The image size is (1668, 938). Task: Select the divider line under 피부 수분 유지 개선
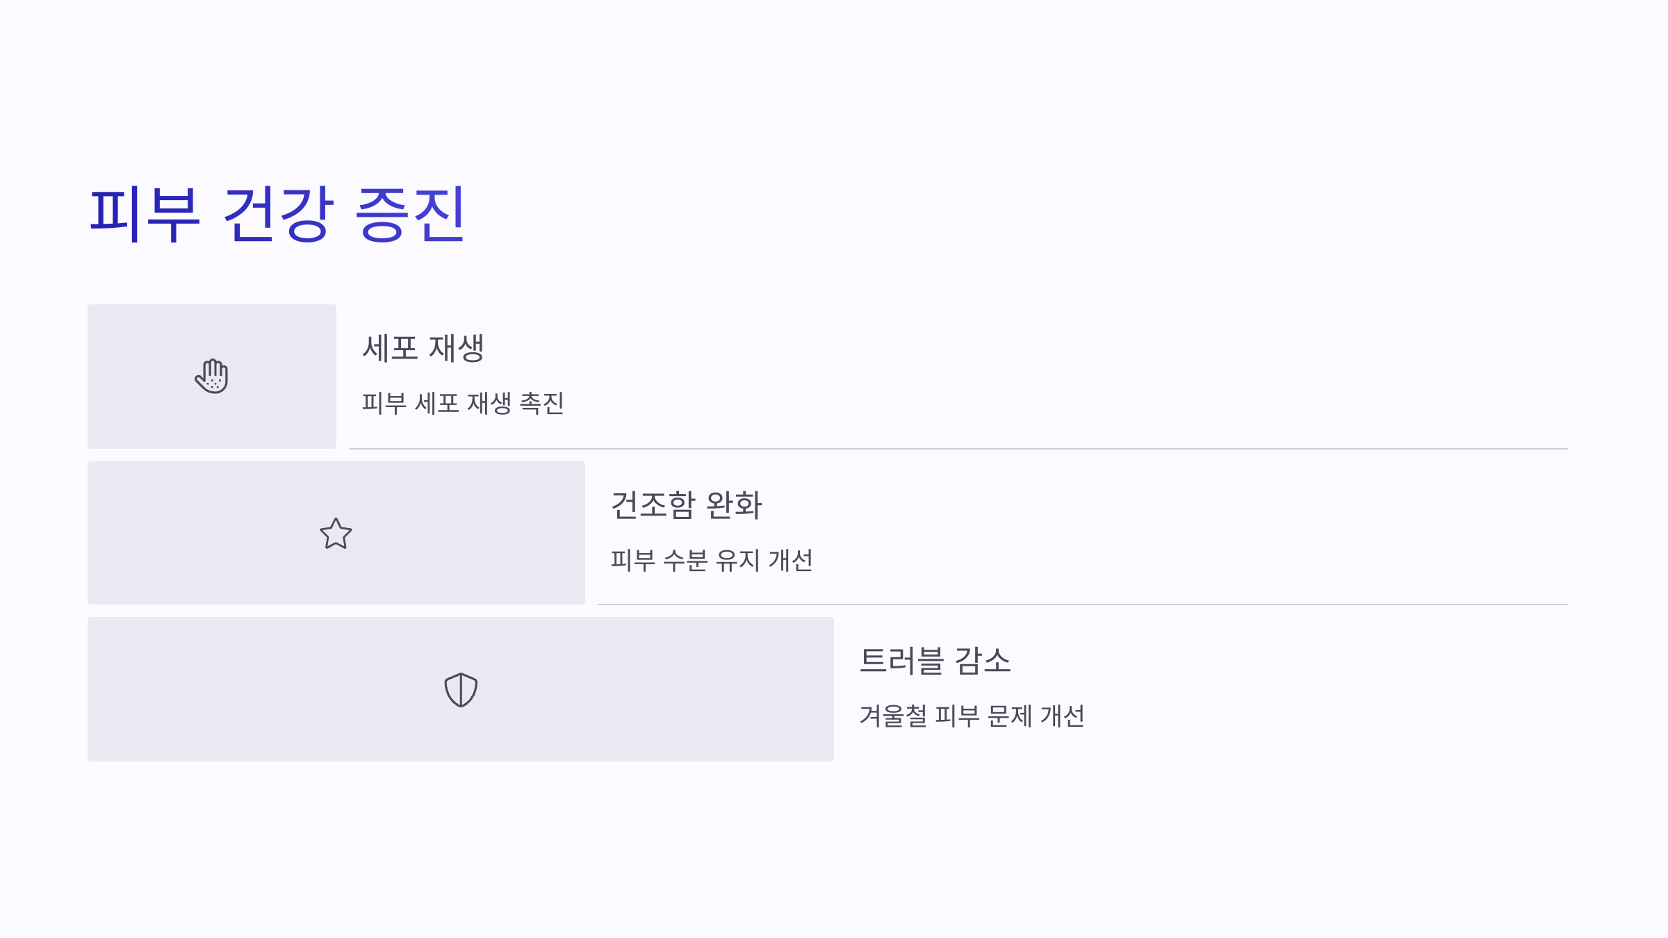(1083, 604)
